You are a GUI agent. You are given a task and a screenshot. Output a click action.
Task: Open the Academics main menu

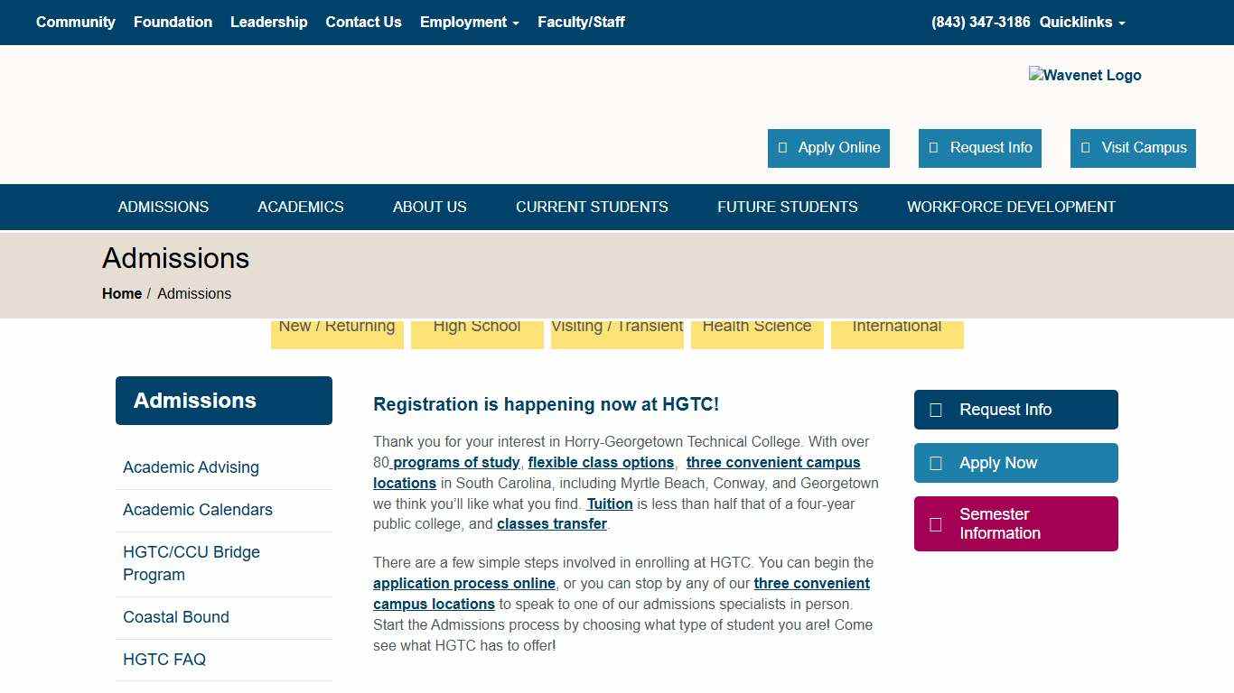(x=300, y=207)
